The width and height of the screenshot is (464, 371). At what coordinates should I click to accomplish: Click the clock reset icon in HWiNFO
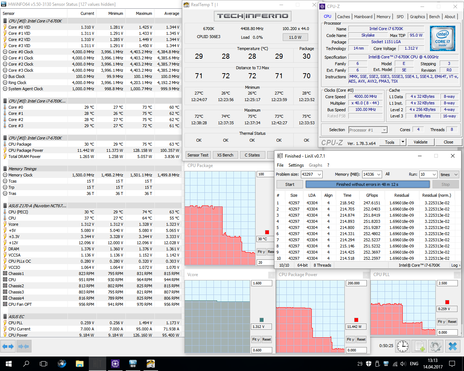tap(403, 346)
